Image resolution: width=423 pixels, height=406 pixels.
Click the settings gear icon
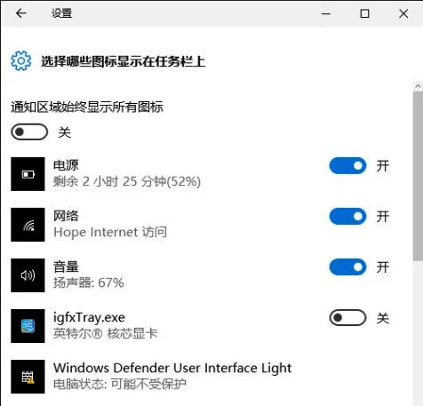tap(20, 60)
